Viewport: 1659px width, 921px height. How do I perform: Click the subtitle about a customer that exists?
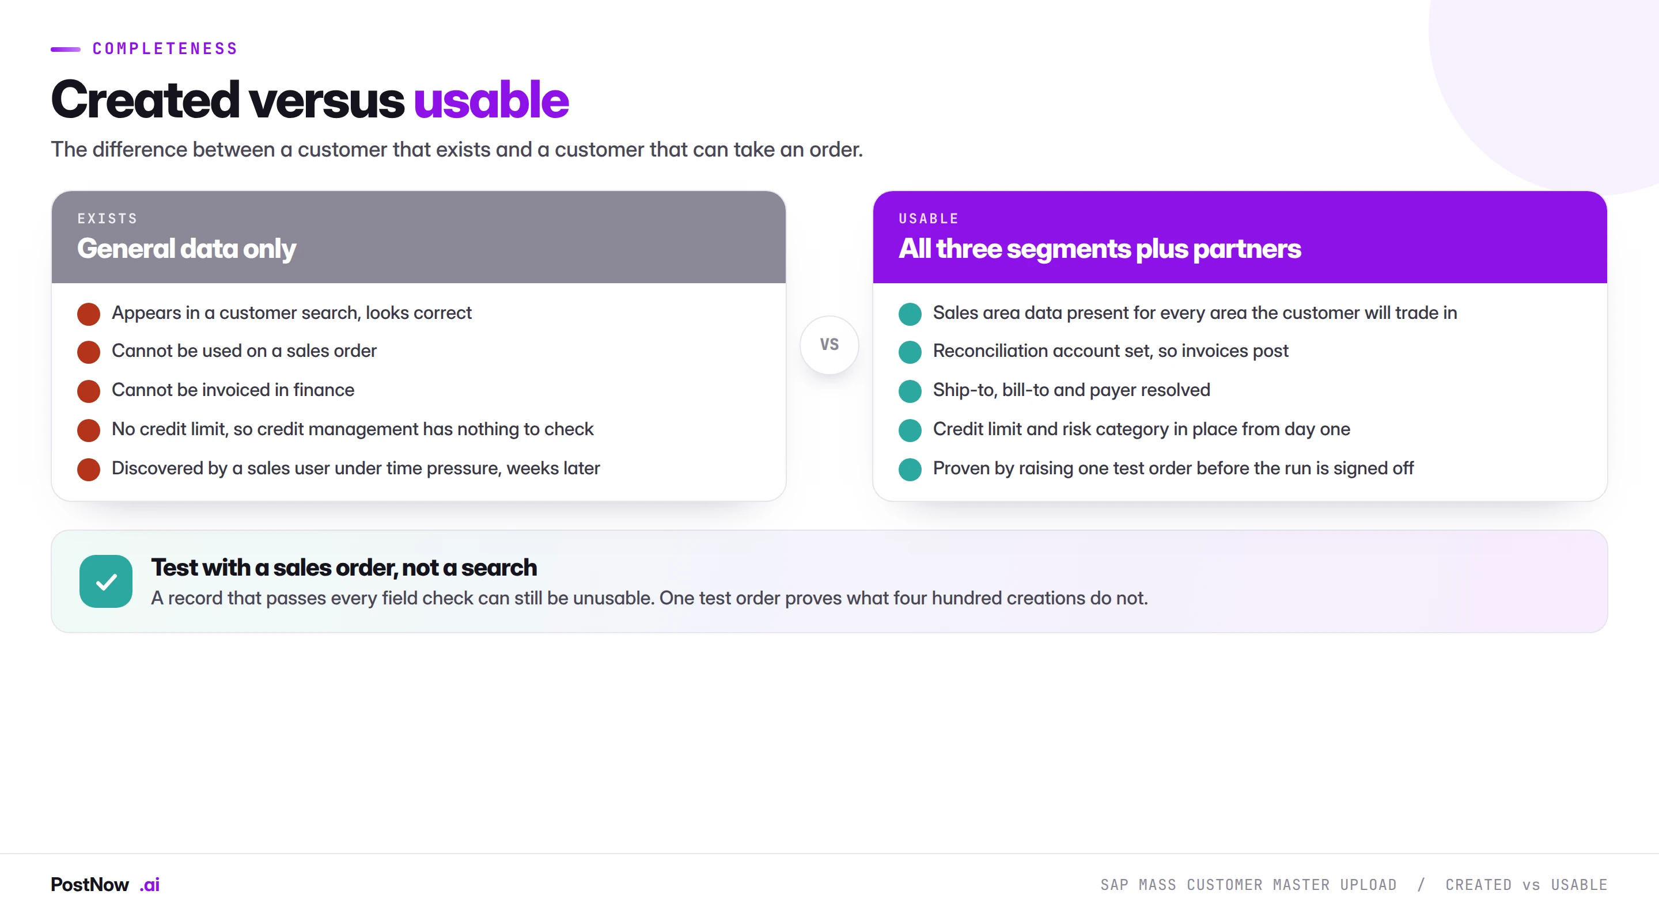point(457,149)
